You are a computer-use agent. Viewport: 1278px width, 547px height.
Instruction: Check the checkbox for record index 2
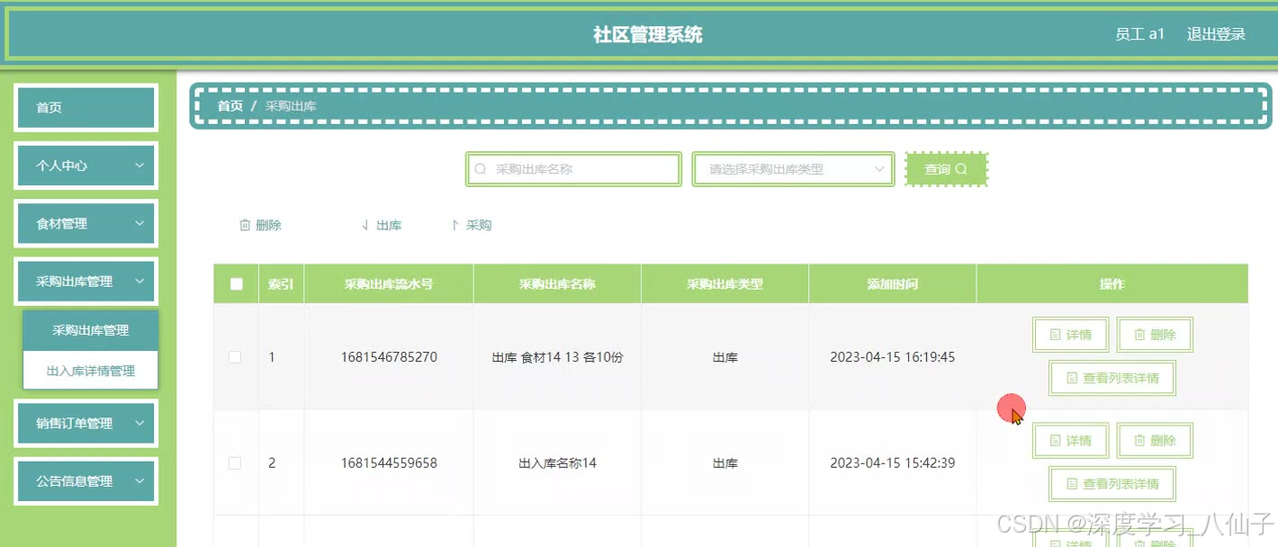pyautogui.click(x=235, y=462)
